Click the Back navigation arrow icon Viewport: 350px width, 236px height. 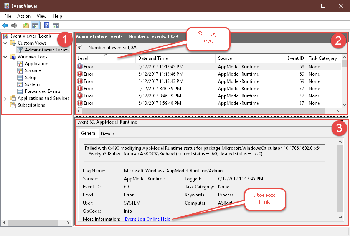coord(5,25)
